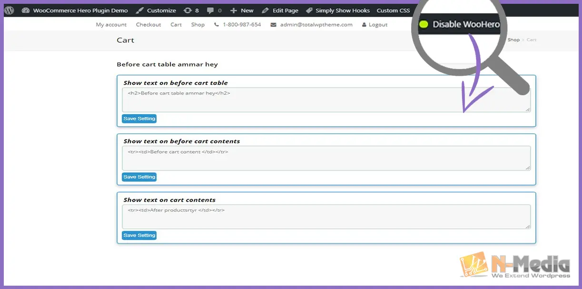Click phone number 1-800-987-654

242,25
